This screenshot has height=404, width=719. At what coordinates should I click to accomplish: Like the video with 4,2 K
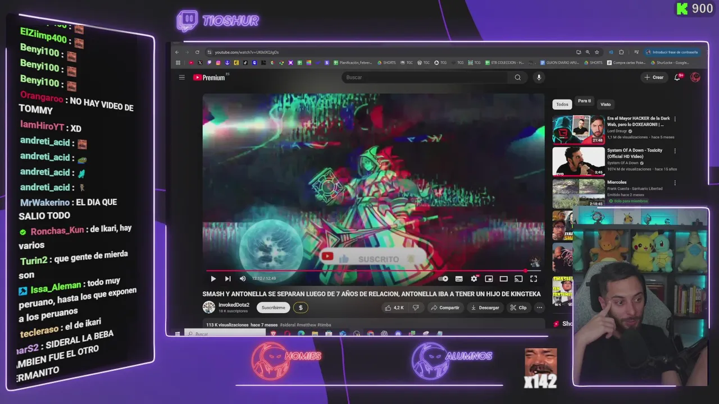(x=394, y=307)
